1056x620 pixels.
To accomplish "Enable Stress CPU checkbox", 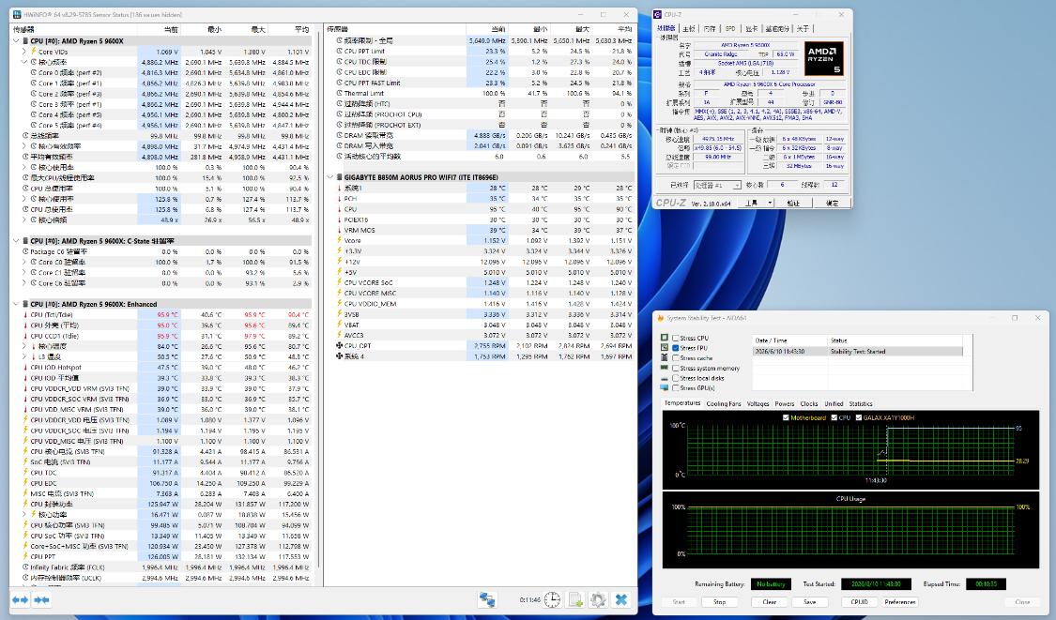I will tap(676, 338).
